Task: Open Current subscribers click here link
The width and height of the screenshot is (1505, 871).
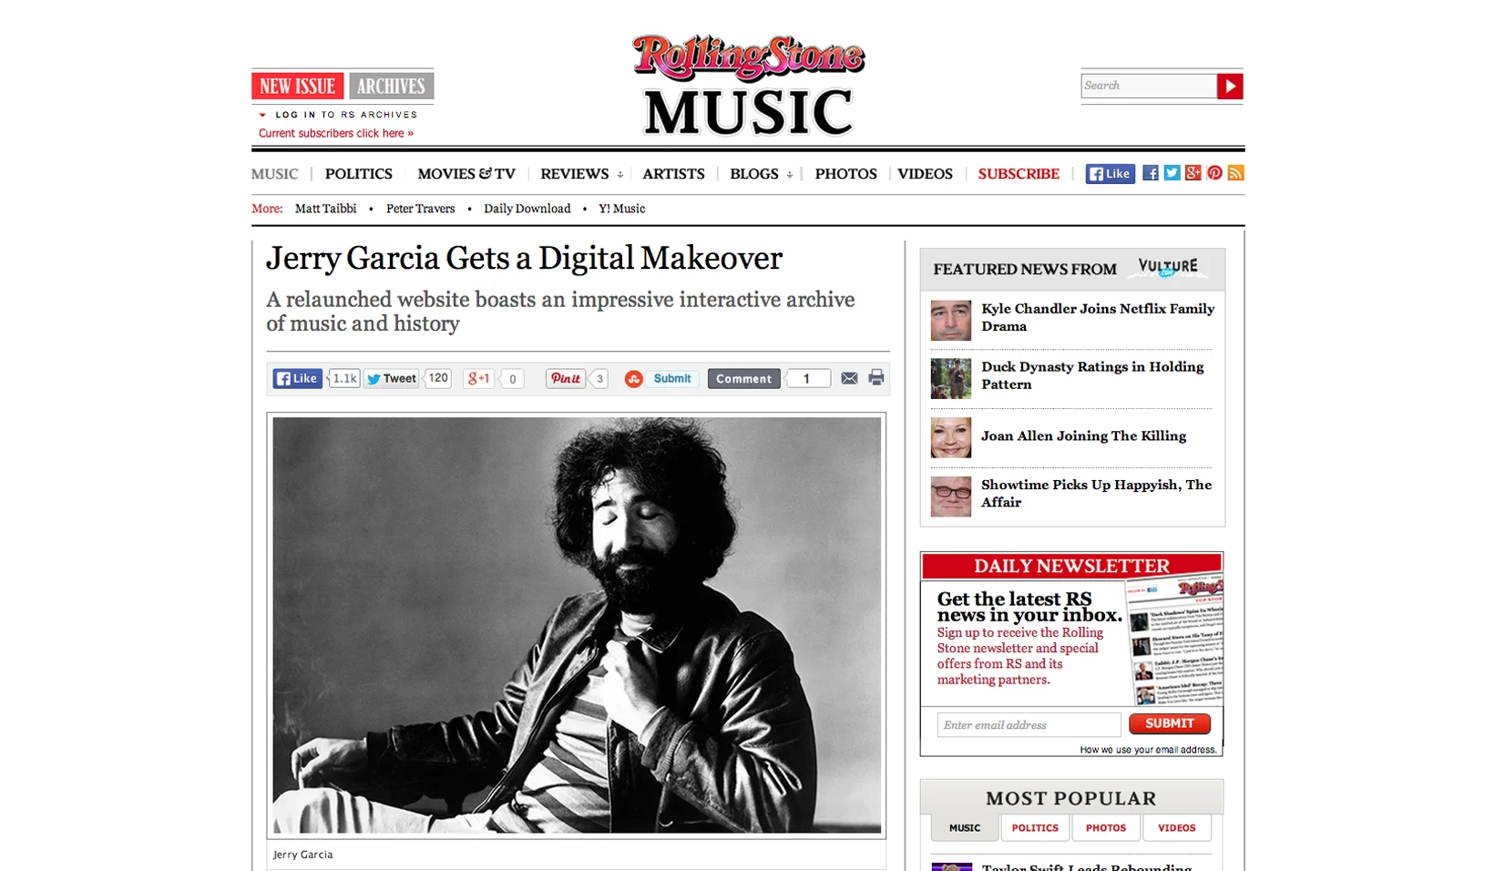Action: (336, 133)
